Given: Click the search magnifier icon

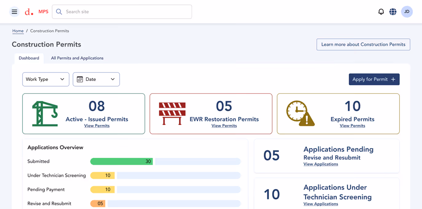Looking at the screenshot, I should click(x=59, y=11).
